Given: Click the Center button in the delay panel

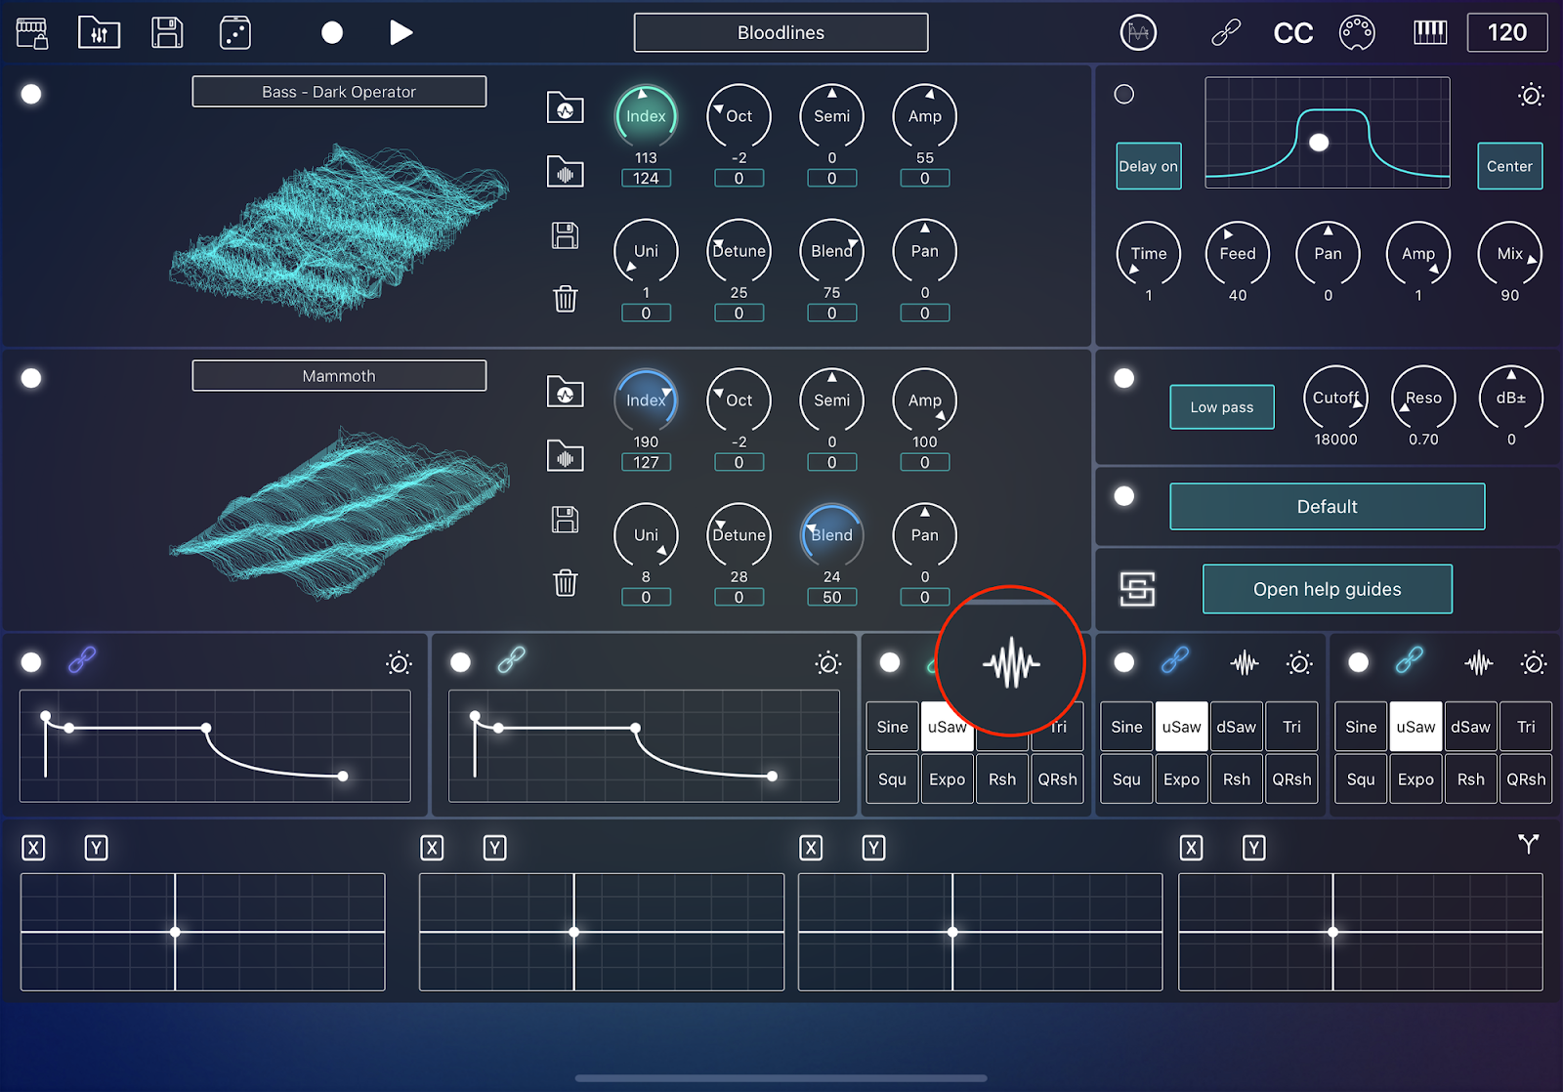Looking at the screenshot, I should (1509, 166).
